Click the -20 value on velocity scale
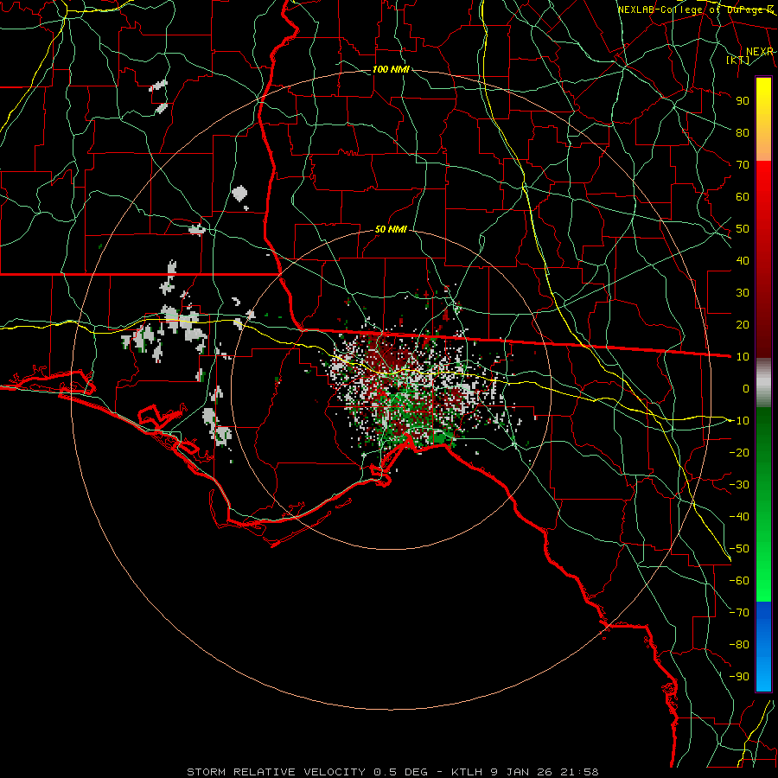 coord(739,453)
